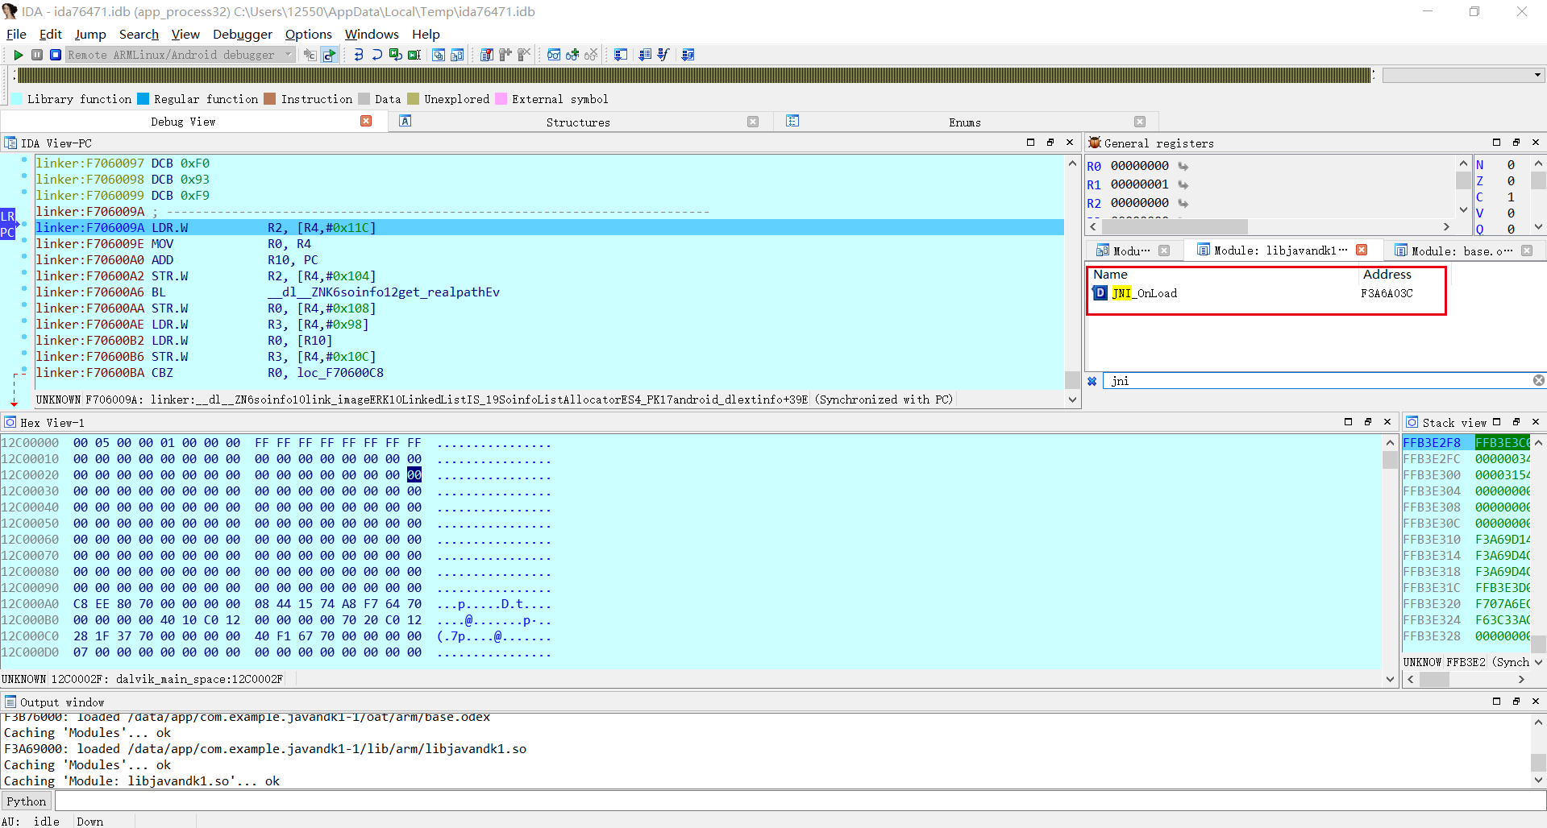Switch to Module: base.o tab
Viewport: 1547px width, 828px height.
click(1461, 251)
